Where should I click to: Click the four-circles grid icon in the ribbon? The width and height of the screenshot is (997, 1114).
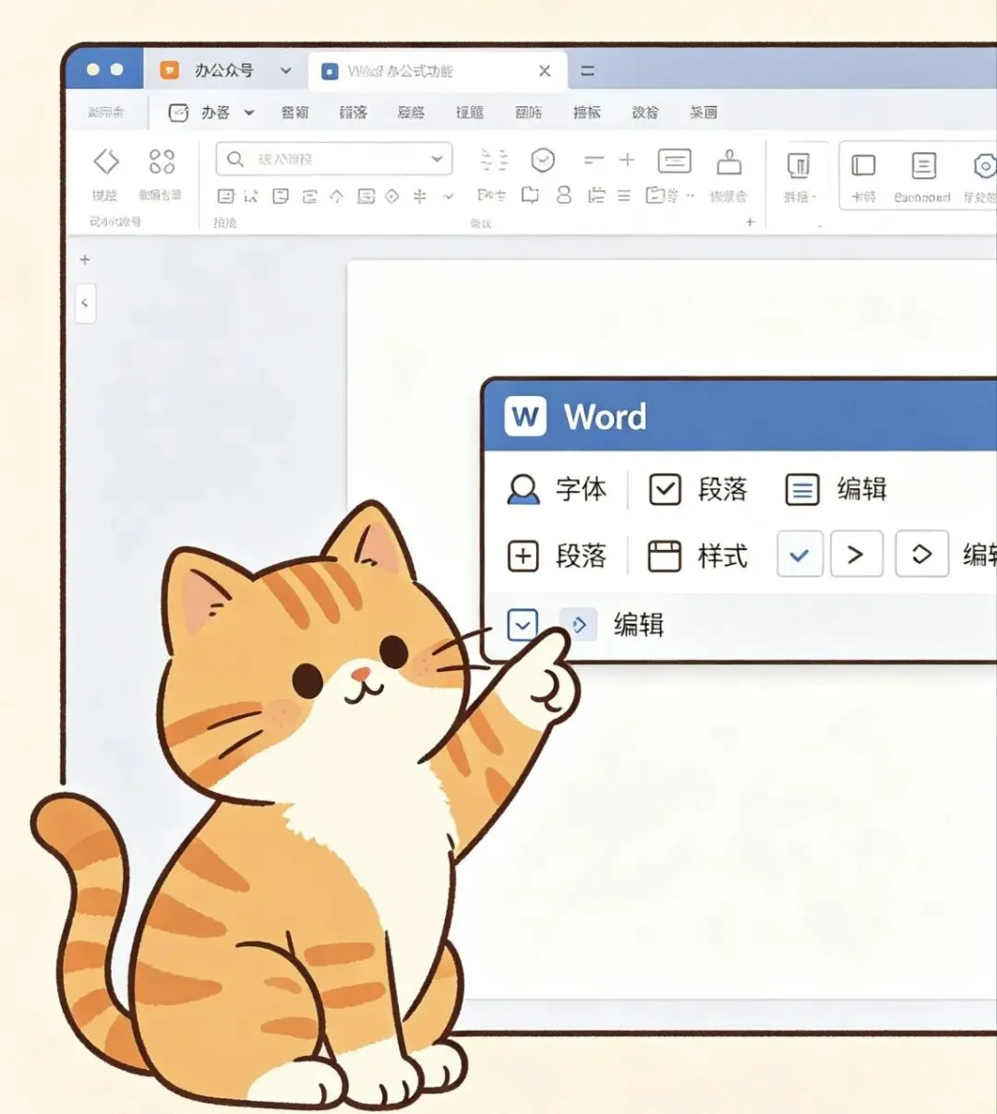pos(162,162)
